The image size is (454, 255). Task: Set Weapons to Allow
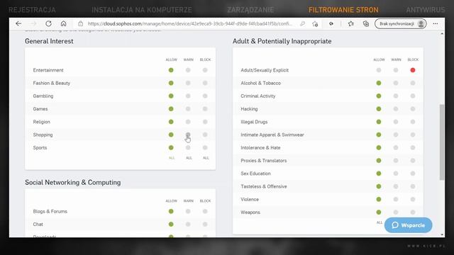pos(379,212)
